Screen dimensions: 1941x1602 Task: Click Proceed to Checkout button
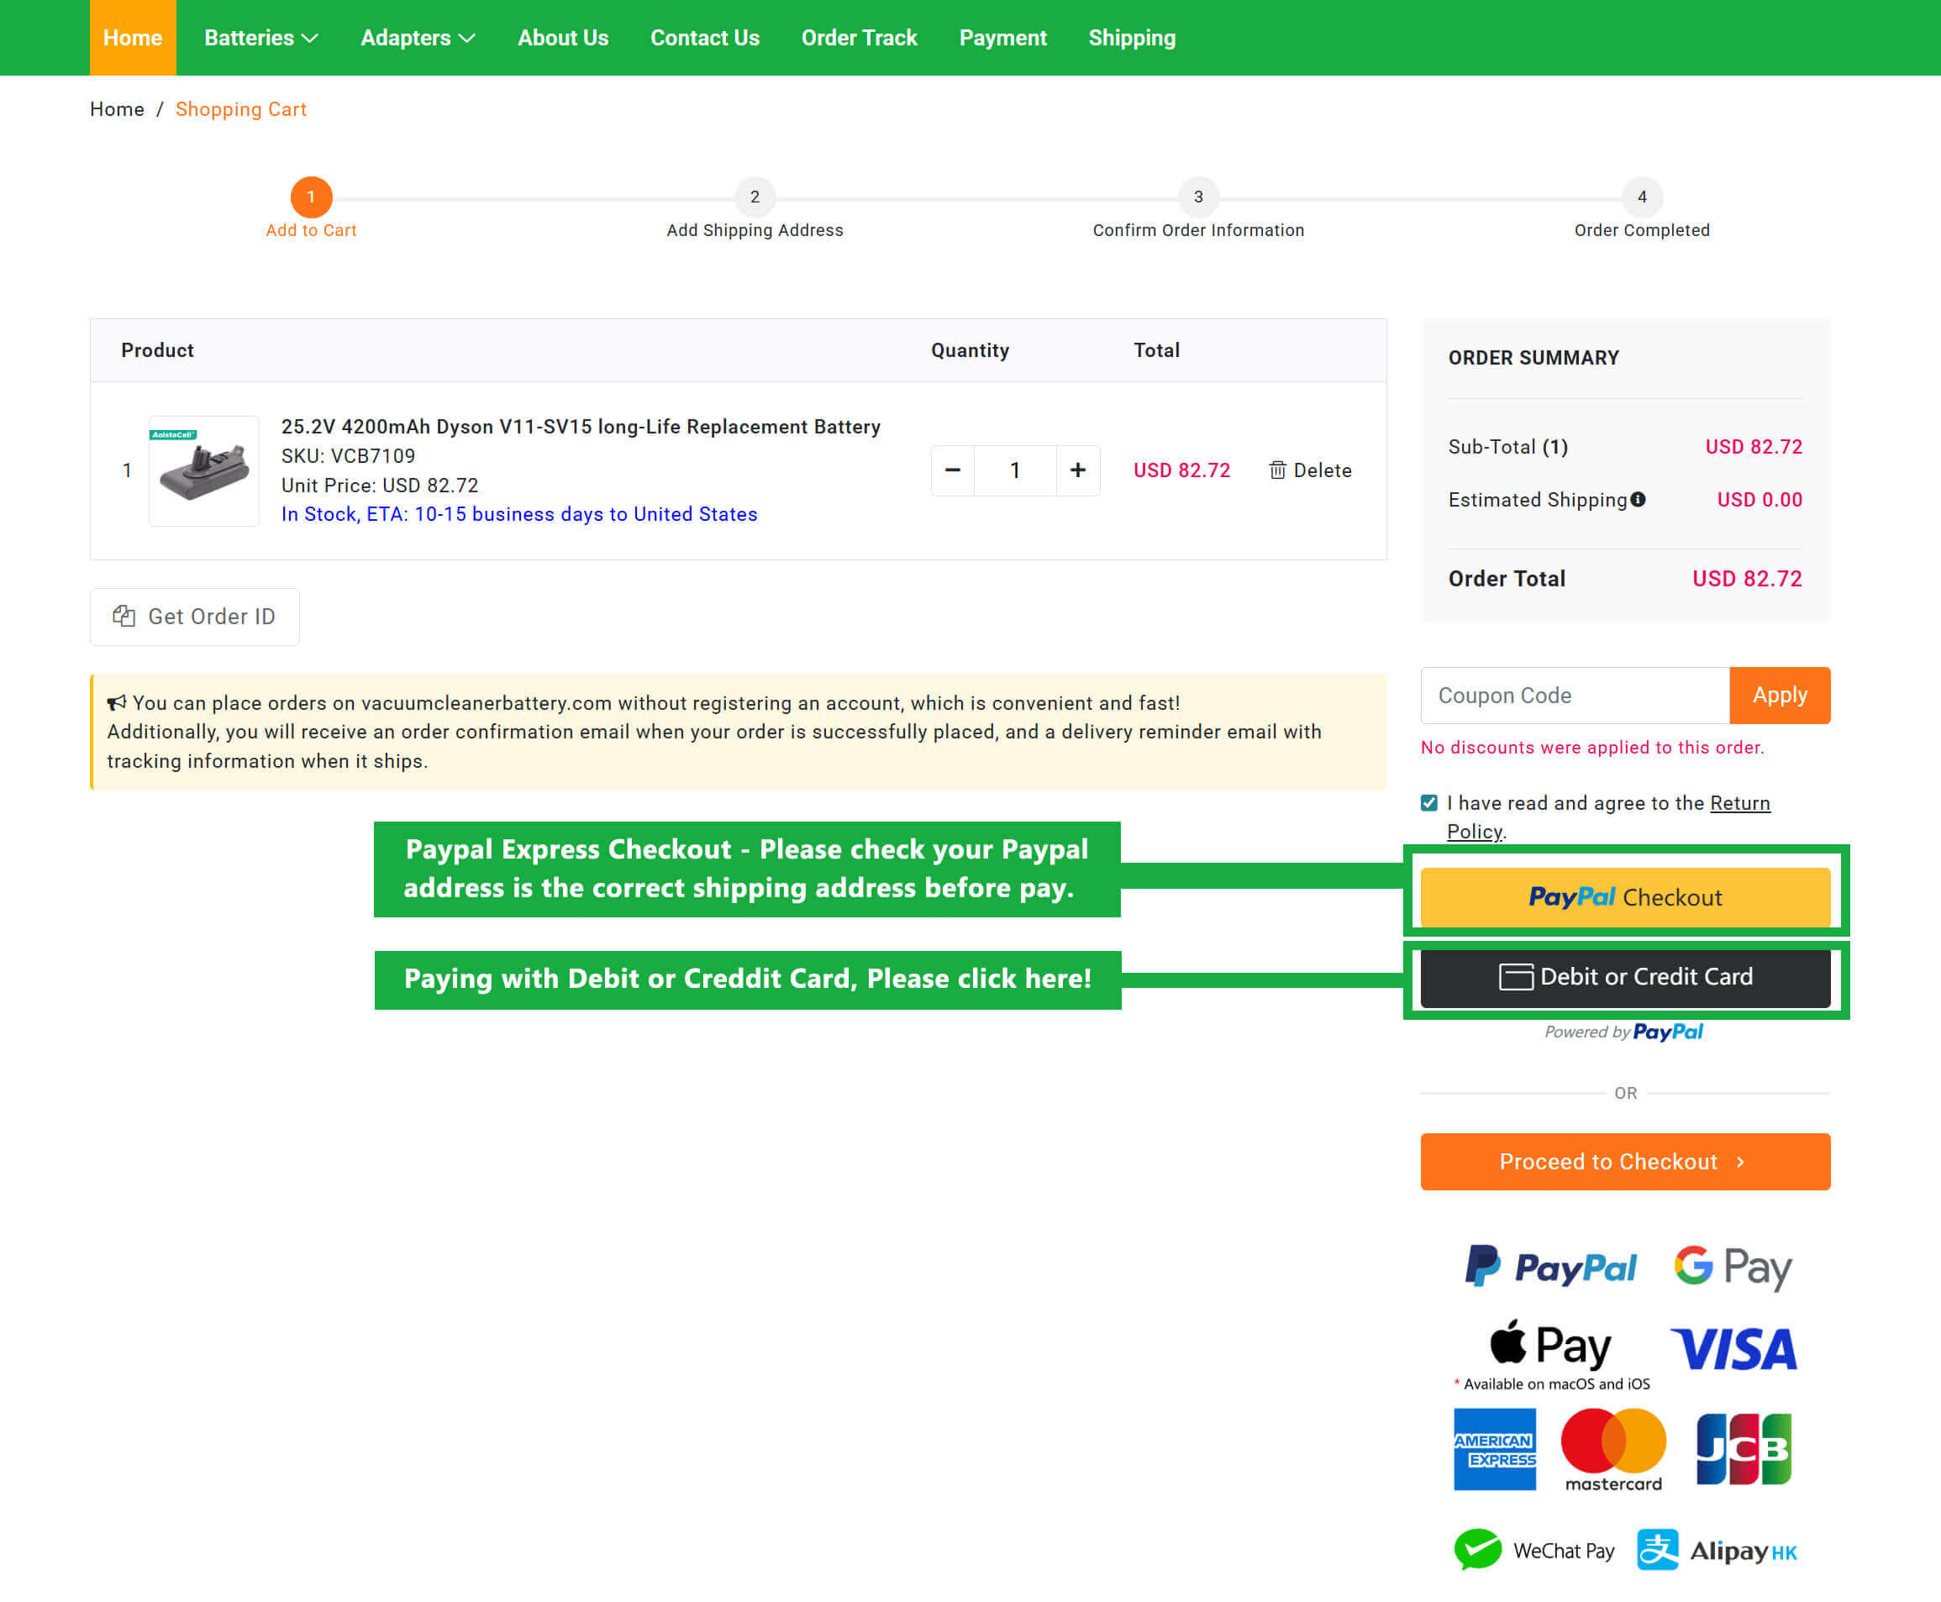(1624, 1162)
